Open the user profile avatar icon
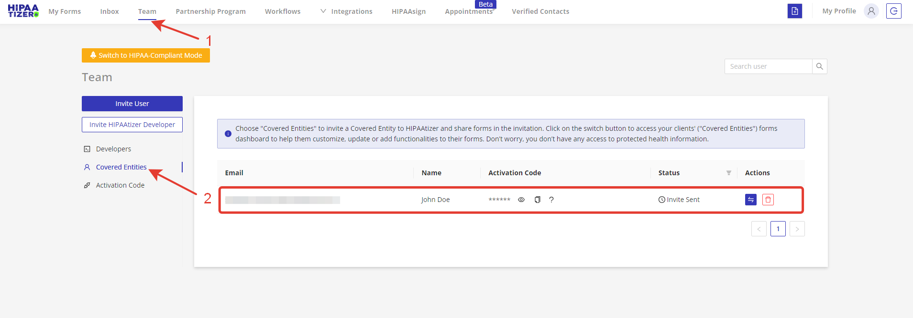913x318 pixels. pyautogui.click(x=871, y=11)
